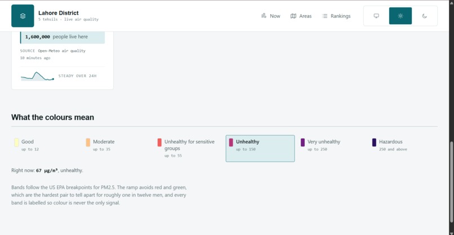Select the light theme sun button
The image size is (454, 235).
(400, 16)
